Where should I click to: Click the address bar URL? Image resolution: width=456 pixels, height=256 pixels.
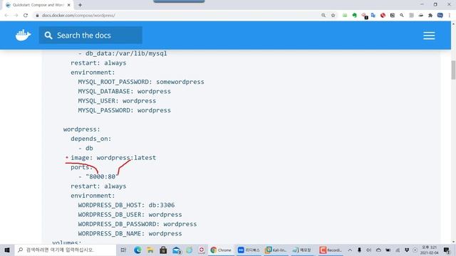click(x=78, y=15)
